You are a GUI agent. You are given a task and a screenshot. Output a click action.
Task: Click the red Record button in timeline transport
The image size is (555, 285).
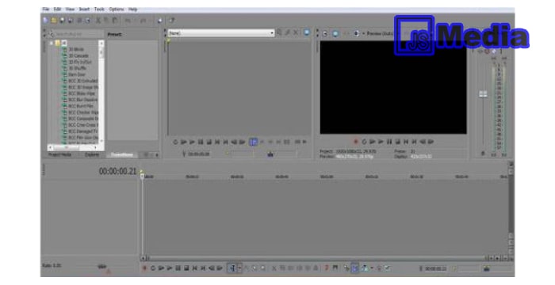coord(144,268)
